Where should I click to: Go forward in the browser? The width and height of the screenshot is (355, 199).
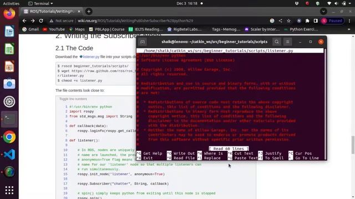[33, 21]
